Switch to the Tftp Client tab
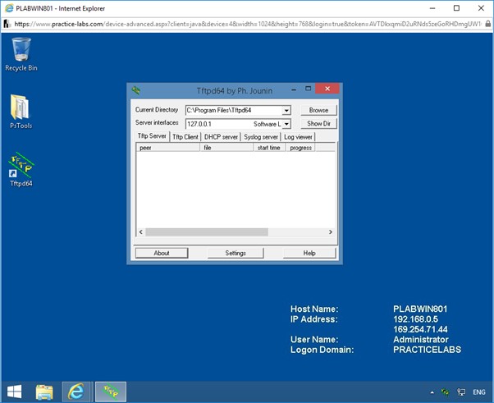The height and width of the screenshot is (403, 494). pyautogui.click(x=185, y=137)
